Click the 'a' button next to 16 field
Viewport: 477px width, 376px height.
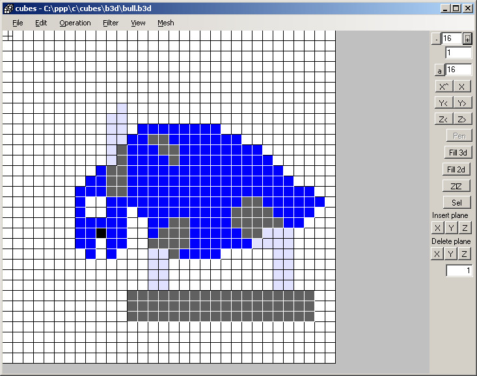pyautogui.click(x=439, y=70)
